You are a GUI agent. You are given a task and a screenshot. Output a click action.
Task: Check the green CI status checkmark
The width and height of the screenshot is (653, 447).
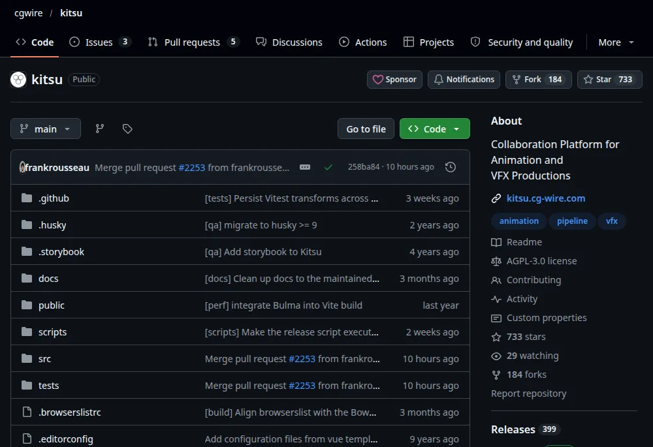pos(328,167)
